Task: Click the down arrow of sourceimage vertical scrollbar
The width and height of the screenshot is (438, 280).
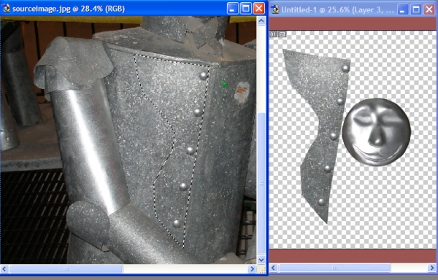Action: [261, 260]
